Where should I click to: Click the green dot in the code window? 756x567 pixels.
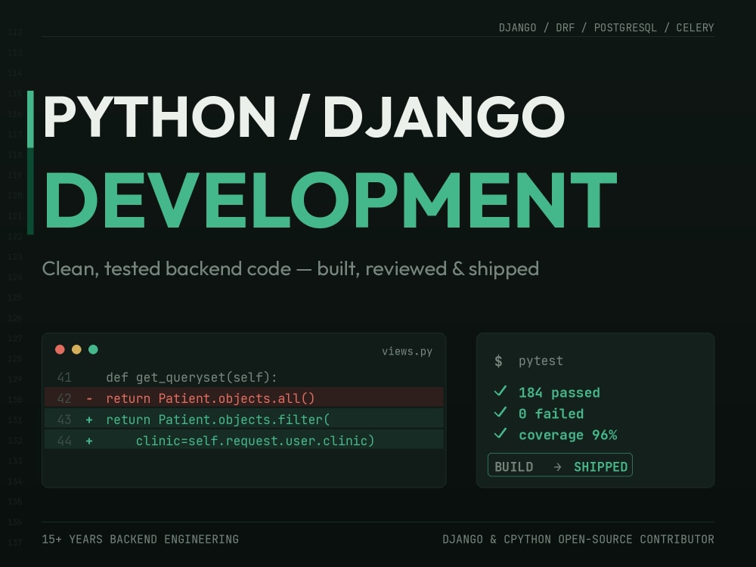coord(94,349)
